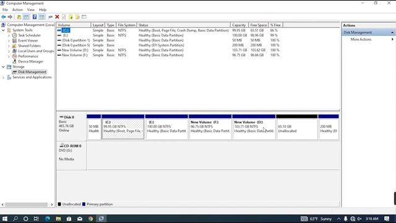
Task: Click the volume muted speaker tray icon
Action: click(x=359, y=219)
